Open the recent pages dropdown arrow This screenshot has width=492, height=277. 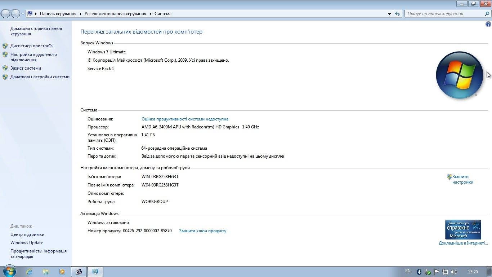pyautogui.click(x=23, y=14)
